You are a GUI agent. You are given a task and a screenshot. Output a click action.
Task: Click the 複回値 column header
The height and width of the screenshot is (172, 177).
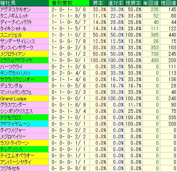(x=168, y=3)
